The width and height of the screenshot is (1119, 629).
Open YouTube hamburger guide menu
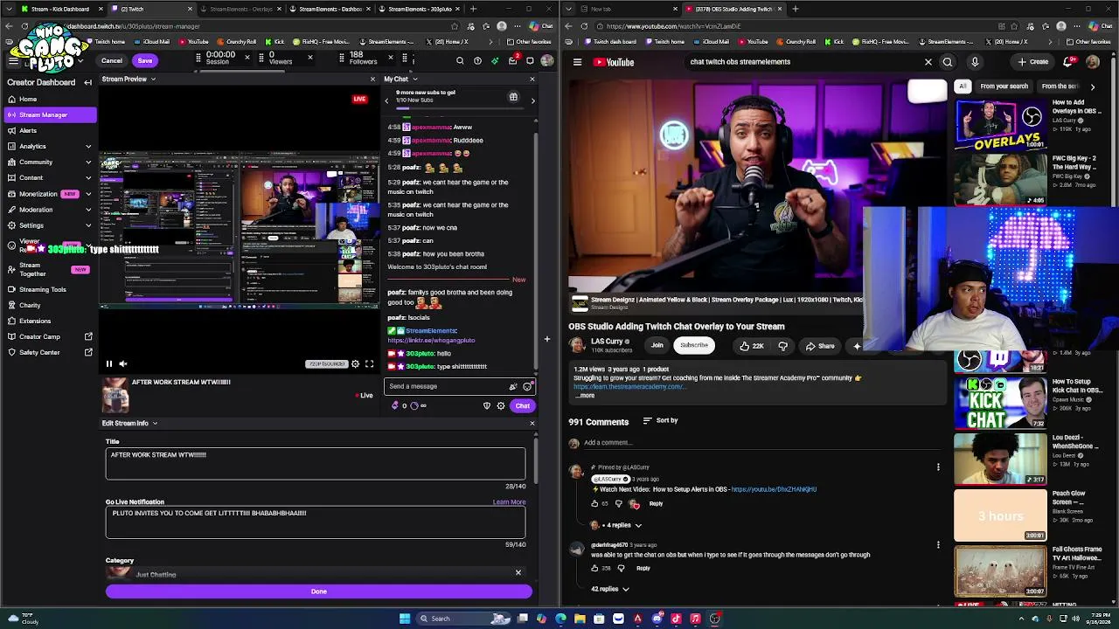tap(577, 62)
